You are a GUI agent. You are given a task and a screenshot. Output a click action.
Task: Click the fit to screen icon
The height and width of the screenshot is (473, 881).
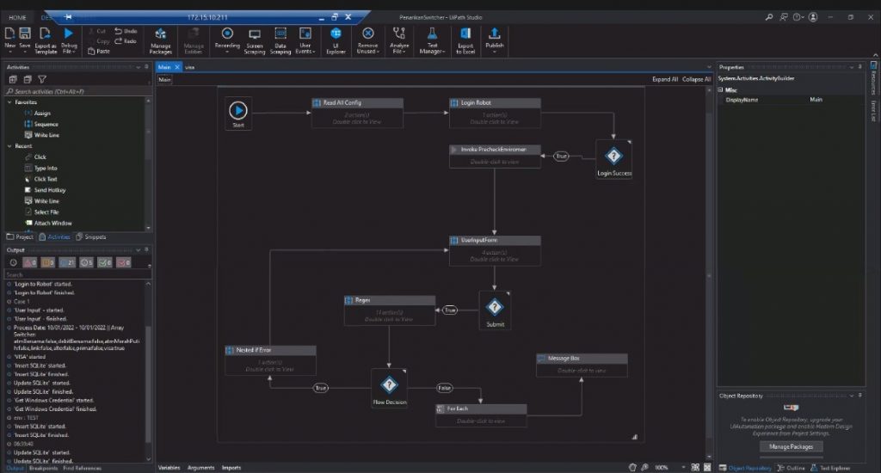click(695, 467)
